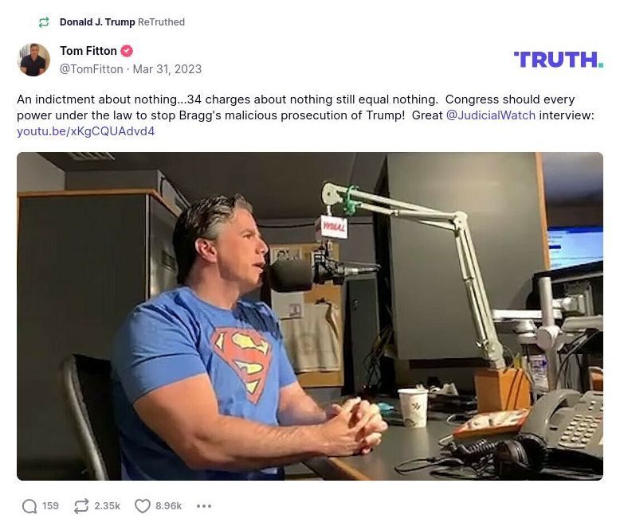Like the post with the heart icon
The image size is (620, 530).
(x=143, y=506)
